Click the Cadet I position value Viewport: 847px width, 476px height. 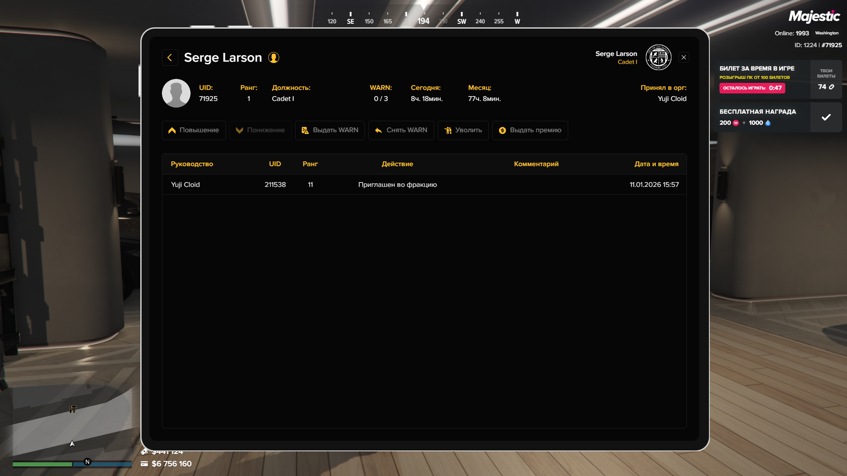click(283, 99)
